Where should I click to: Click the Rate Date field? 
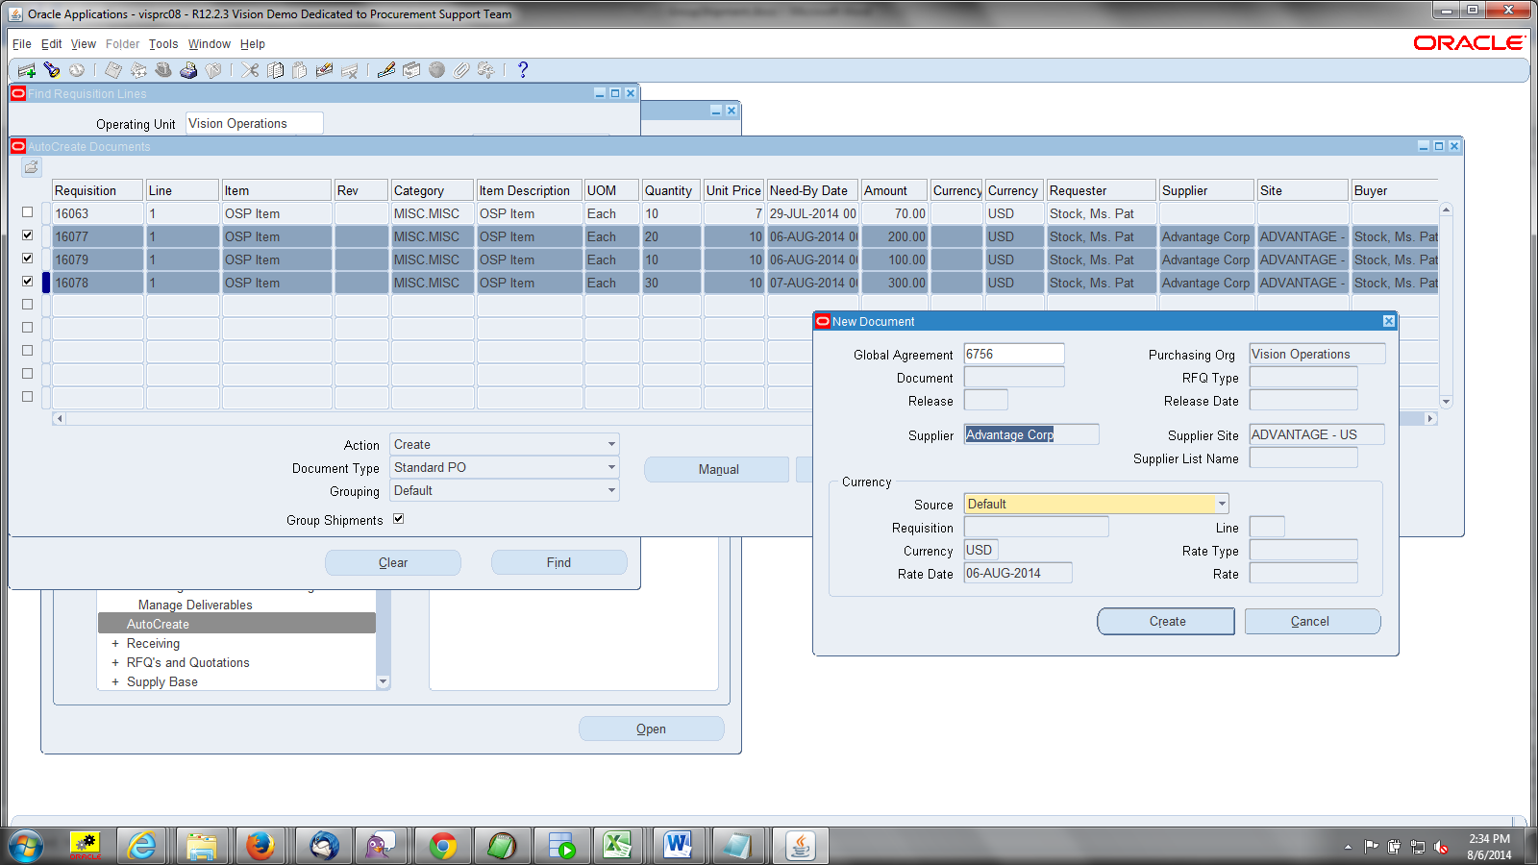pos(1018,573)
